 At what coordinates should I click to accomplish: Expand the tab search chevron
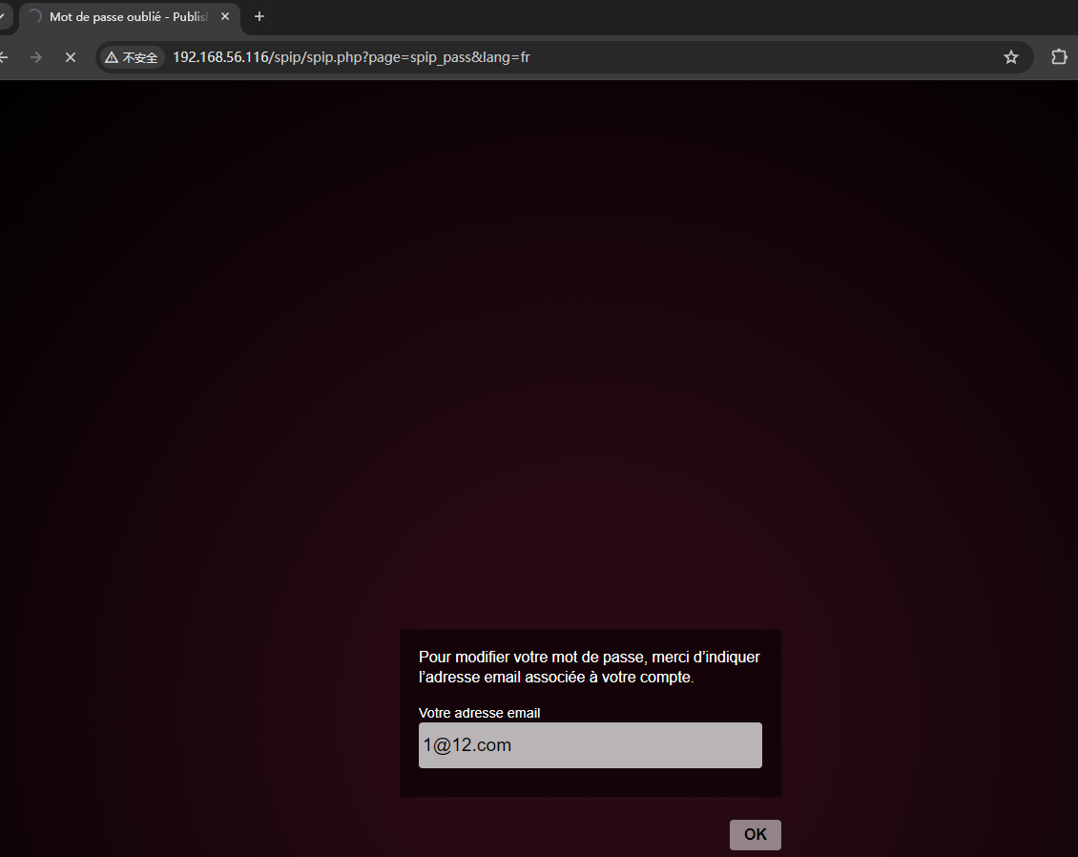[x=4, y=16]
